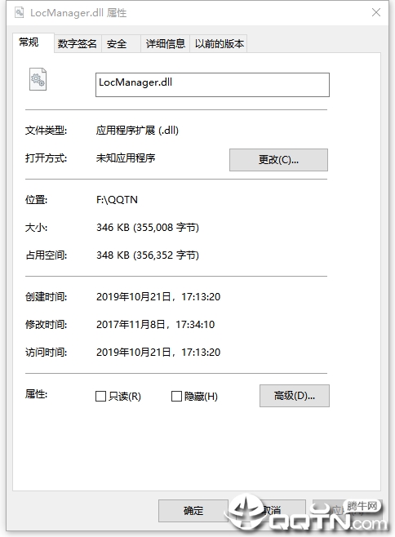Screen dimensions: 395x537
Task: Enable the 只读(R) checkbox
Action: [100, 397]
